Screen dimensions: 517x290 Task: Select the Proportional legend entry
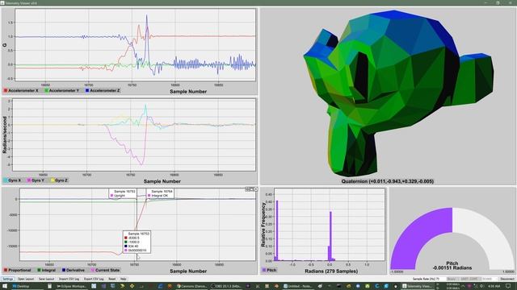pyautogui.click(x=18, y=270)
